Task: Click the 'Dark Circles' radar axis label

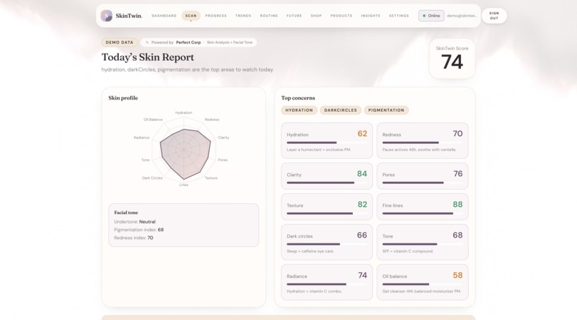Action: pyautogui.click(x=152, y=178)
